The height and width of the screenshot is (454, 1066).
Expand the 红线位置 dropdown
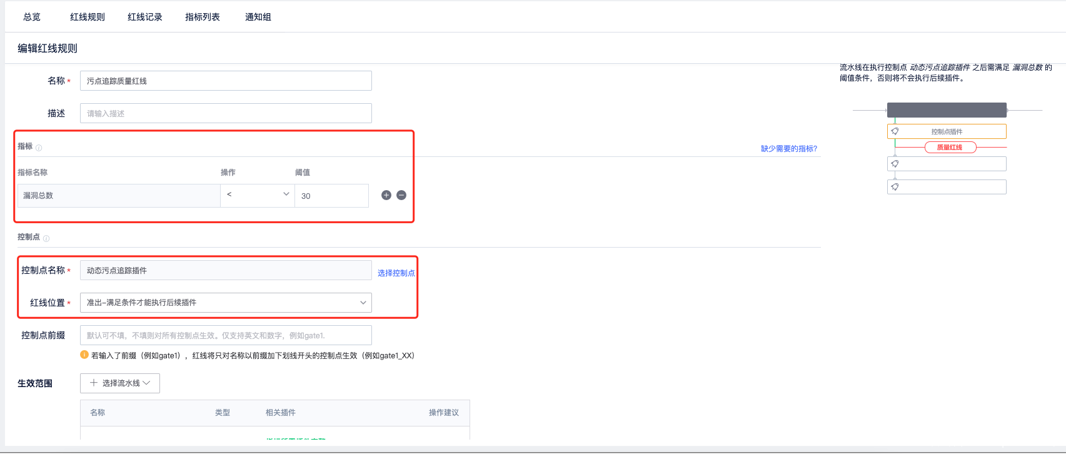click(226, 303)
